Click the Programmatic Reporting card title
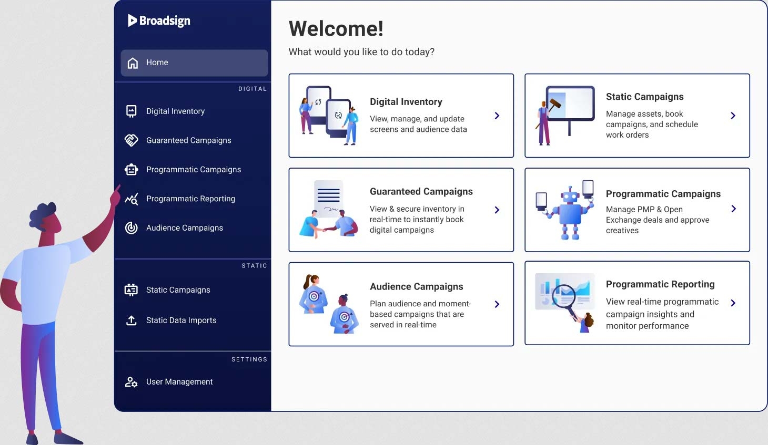Viewport: 768px width, 445px height. [x=660, y=284]
